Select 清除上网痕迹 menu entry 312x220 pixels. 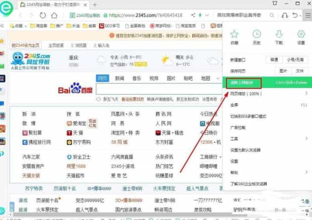[267, 83]
